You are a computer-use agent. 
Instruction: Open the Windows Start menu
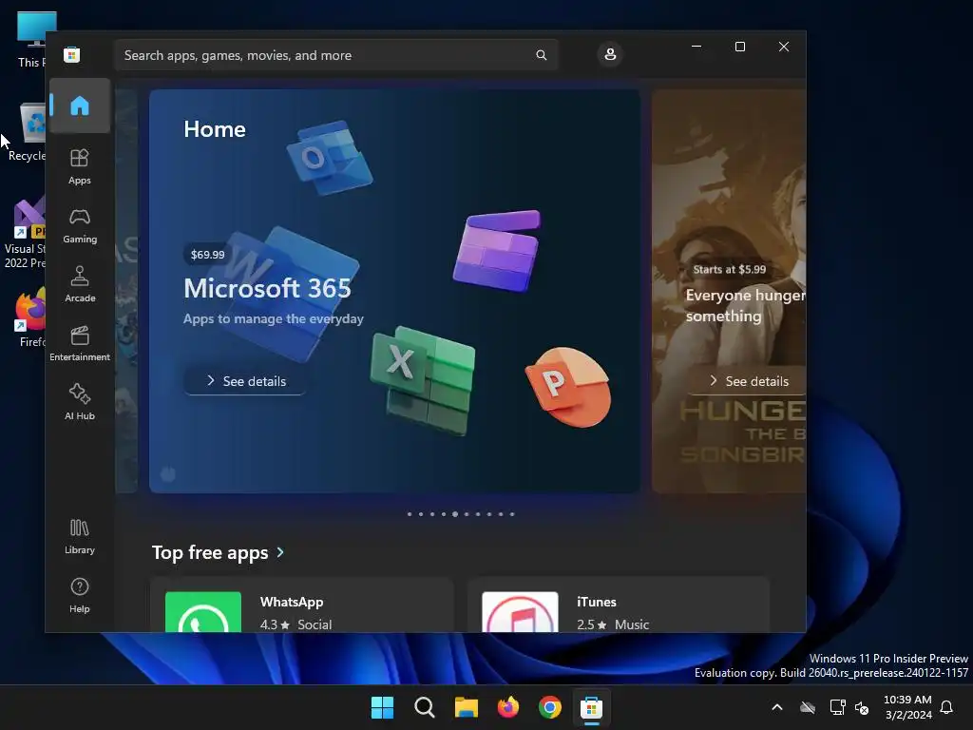pos(382,707)
